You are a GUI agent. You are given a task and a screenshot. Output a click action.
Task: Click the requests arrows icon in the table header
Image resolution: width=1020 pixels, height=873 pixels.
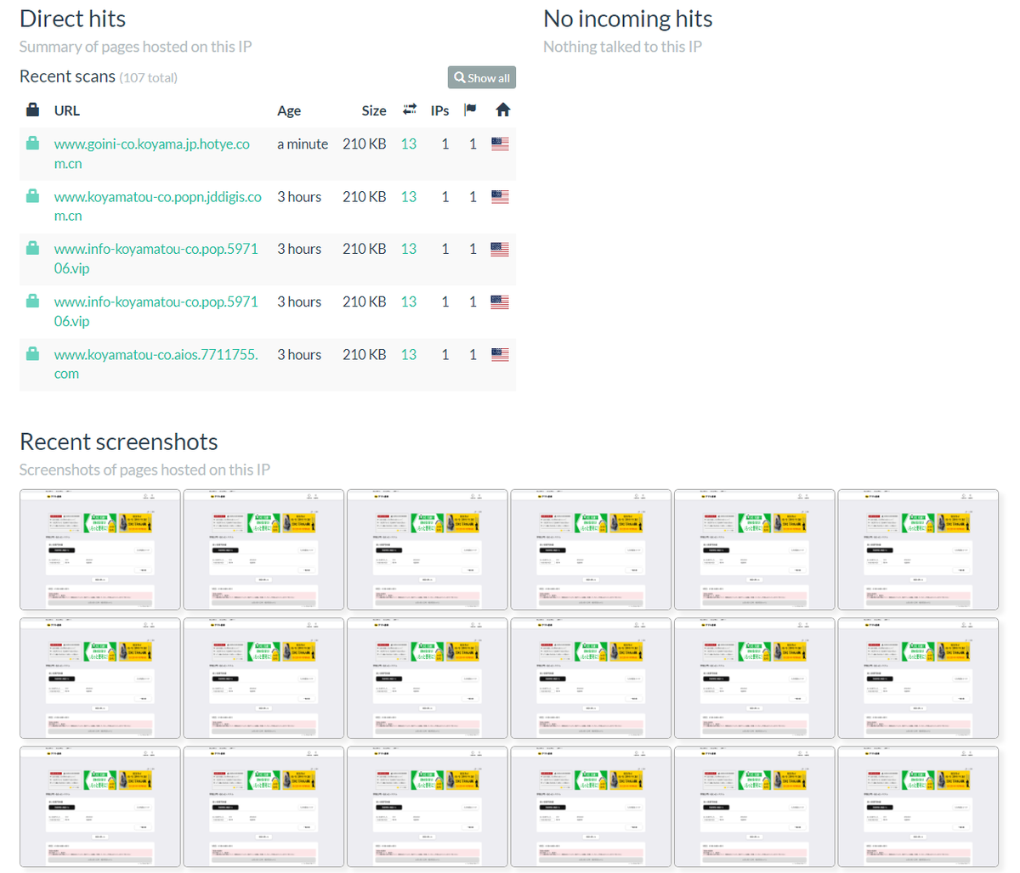409,110
